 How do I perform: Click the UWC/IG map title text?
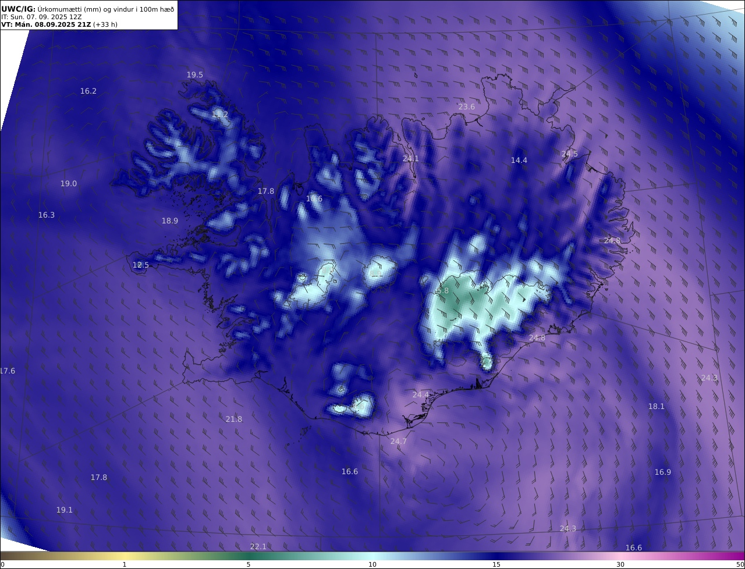tap(88, 9)
